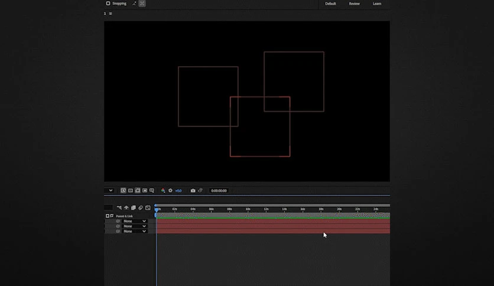Image resolution: width=494 pixels, height=286 pixels.
Task: Click the show snapshot icon next to camera
Action: click(200, 190)
